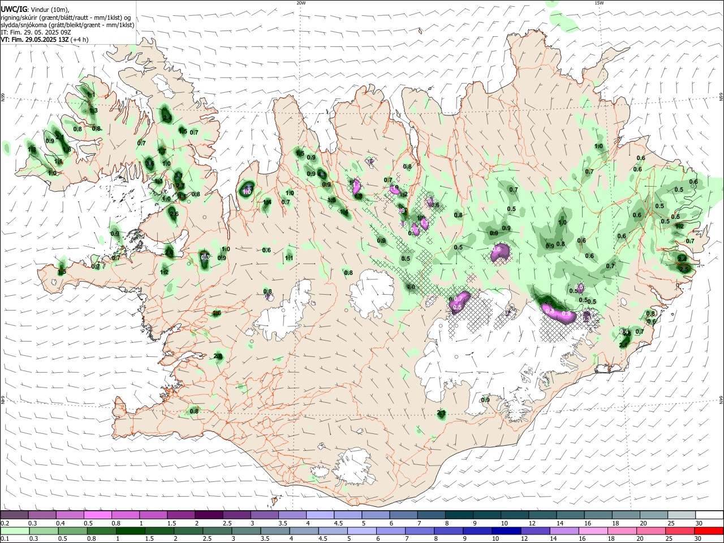Viewport: 724px width, 543px height.
Task: Click the 2.6 rainfall value on the map
Action: [x=174, y=214]
